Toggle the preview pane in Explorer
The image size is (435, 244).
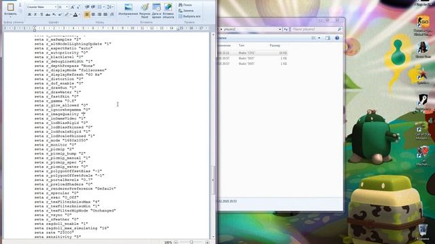click(328, 38)
